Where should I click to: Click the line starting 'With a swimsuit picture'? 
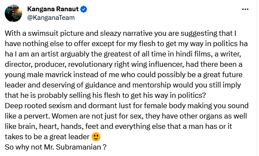[x=120, y=34]
